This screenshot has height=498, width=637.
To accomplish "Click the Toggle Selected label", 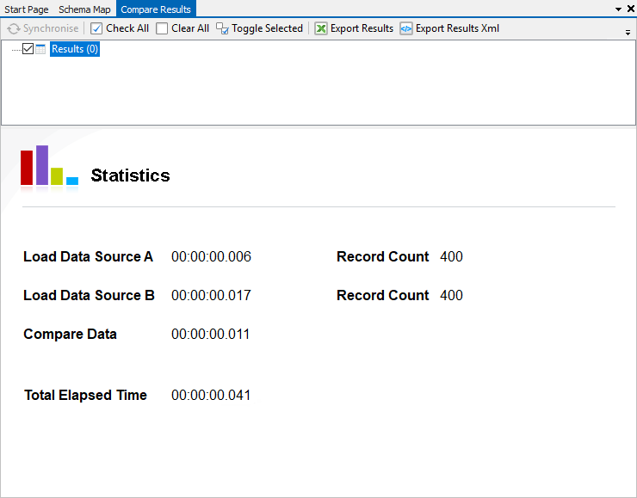I will [268, 28].
